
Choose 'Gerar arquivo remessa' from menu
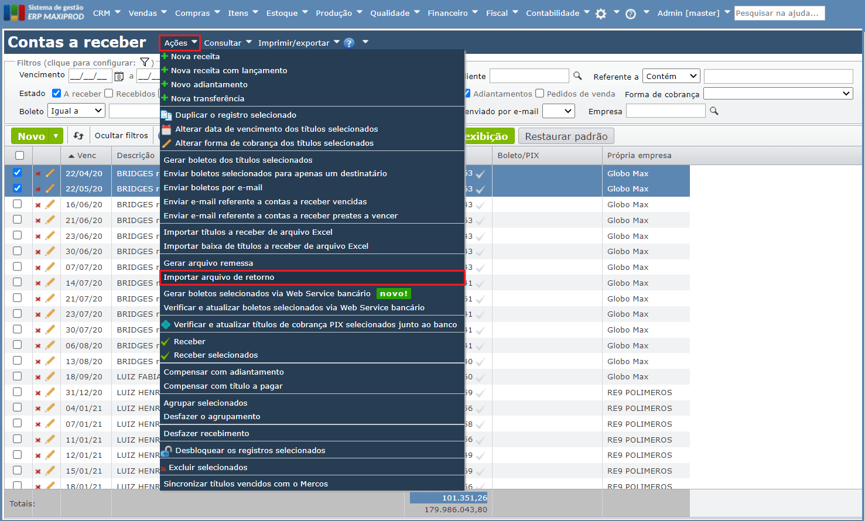pyautogui.click(x=208, y=263)
